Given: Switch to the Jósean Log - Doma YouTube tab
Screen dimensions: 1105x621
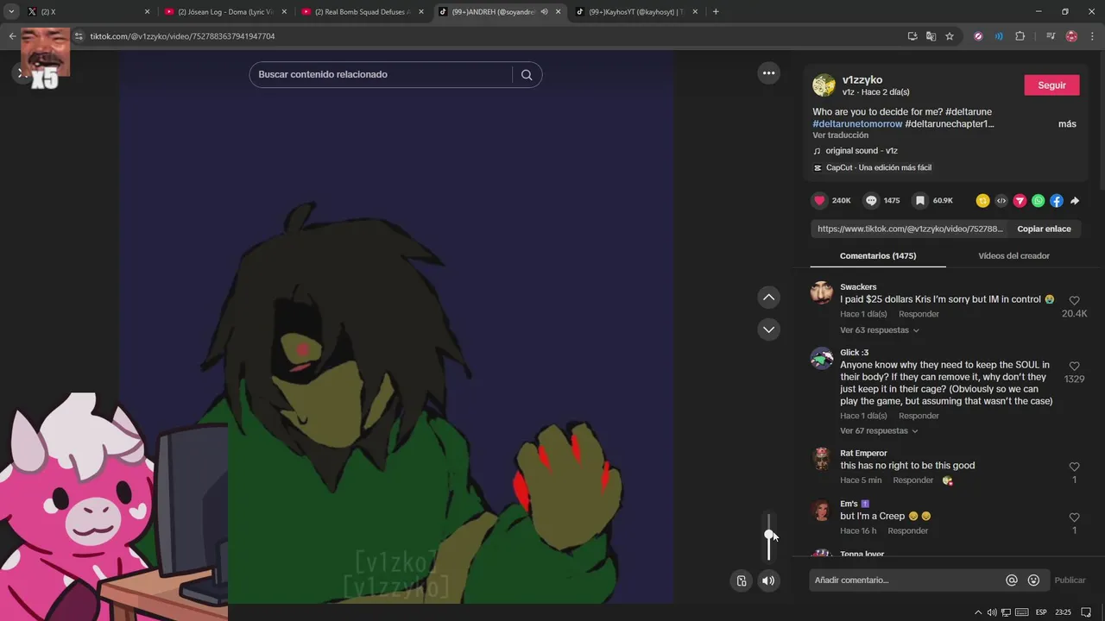Looking at the screenshot, I should [224, 12].
